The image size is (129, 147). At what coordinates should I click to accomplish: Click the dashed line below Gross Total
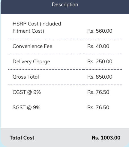[65, 85]
